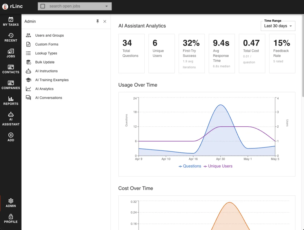
Task: Open Profile lock icon
Action: [11, 217]
